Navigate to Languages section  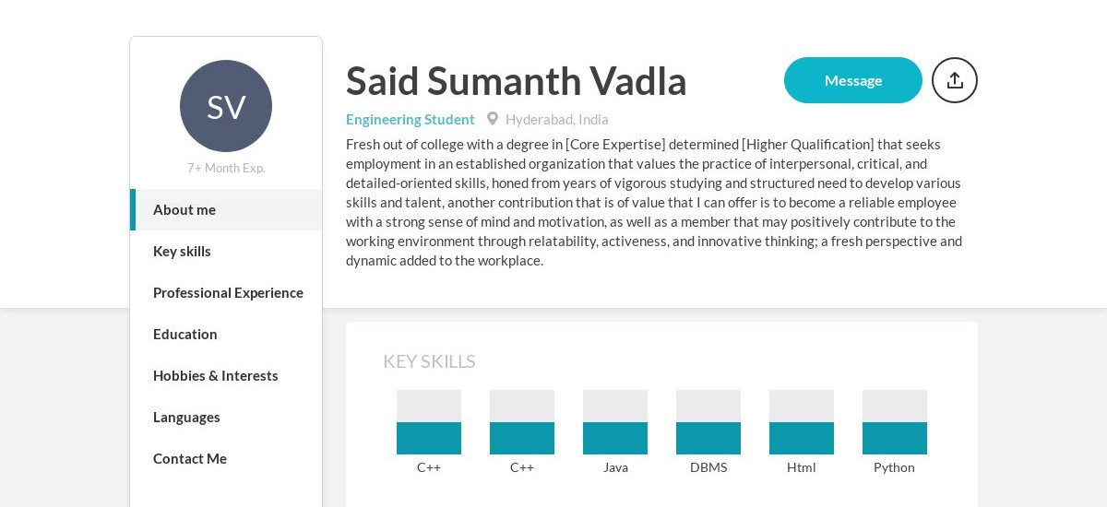[226, 417]
